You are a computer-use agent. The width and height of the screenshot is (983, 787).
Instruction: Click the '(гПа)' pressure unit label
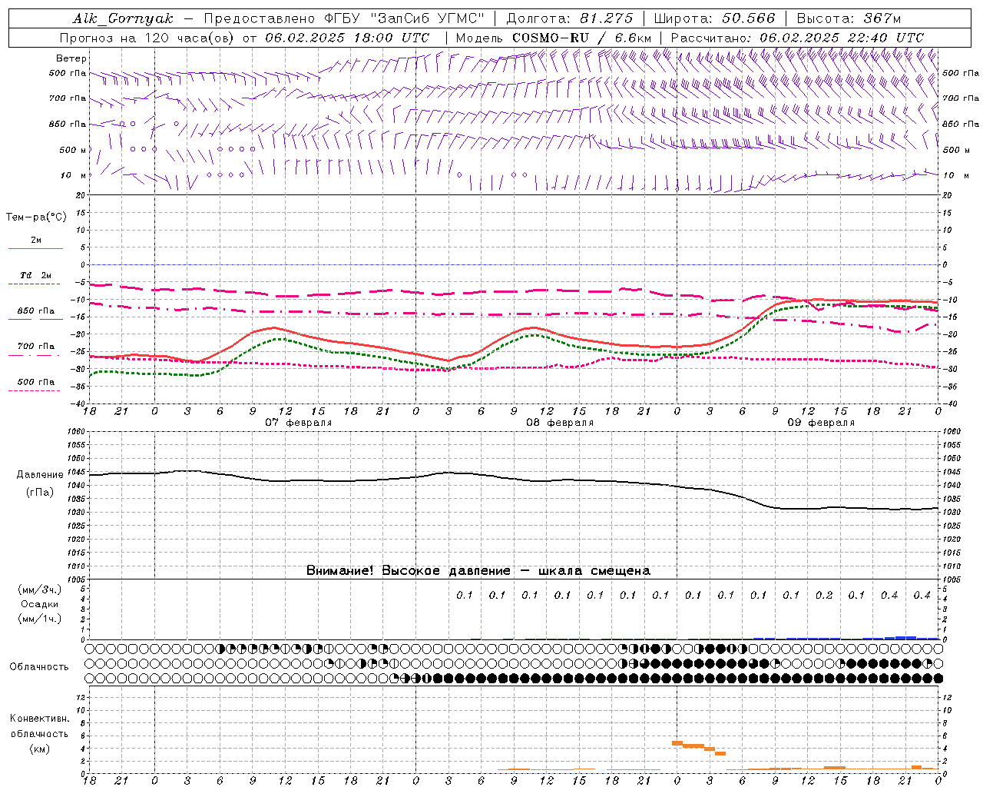[x=40, y=493]
